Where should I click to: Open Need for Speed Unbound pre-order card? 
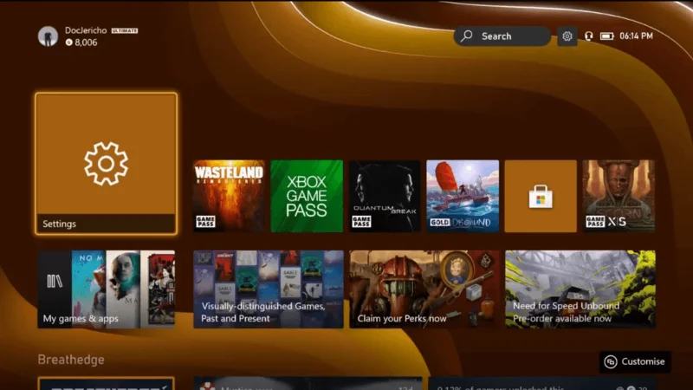[x=580, y=289]
